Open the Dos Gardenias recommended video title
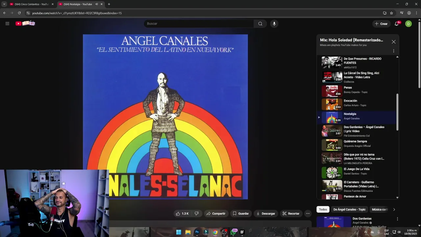This screenshot has width=421, height=237. (x=362, y=219)
